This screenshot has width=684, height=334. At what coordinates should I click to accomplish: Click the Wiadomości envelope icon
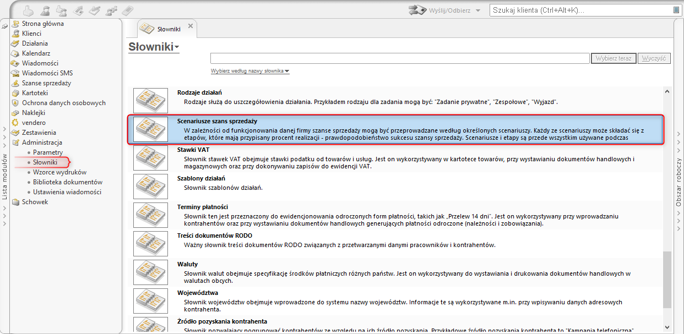click(15, 63)
